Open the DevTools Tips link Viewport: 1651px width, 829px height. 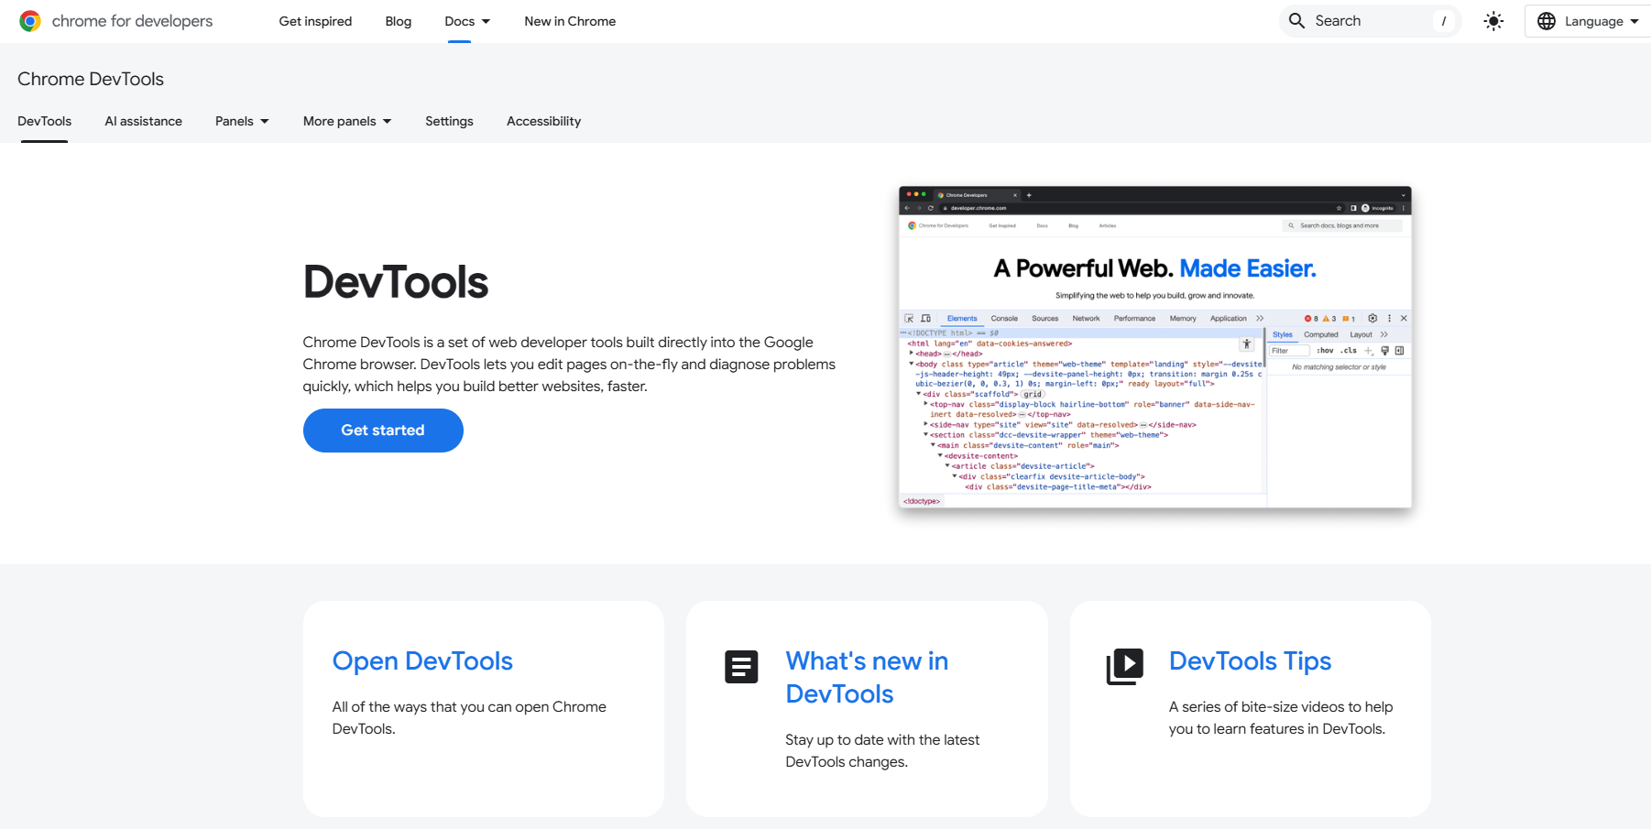click(1250, 661)
